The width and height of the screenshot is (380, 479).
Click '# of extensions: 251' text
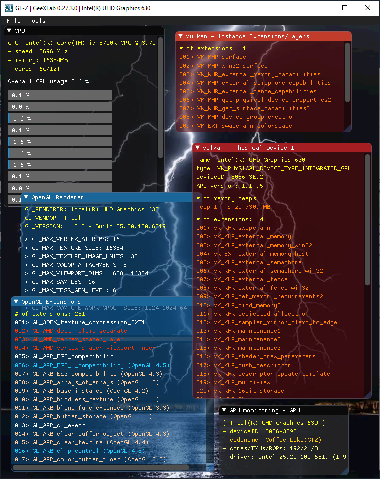click(x=50, y=314)
